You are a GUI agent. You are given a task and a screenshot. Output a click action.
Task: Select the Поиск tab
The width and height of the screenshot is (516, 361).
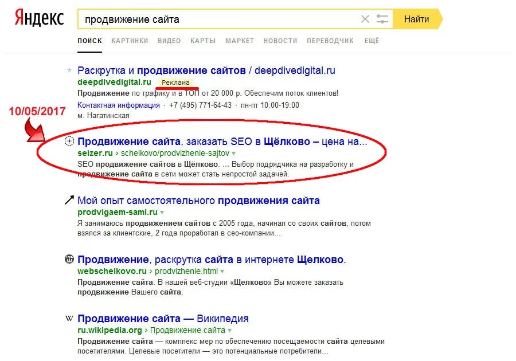[89, 41]
